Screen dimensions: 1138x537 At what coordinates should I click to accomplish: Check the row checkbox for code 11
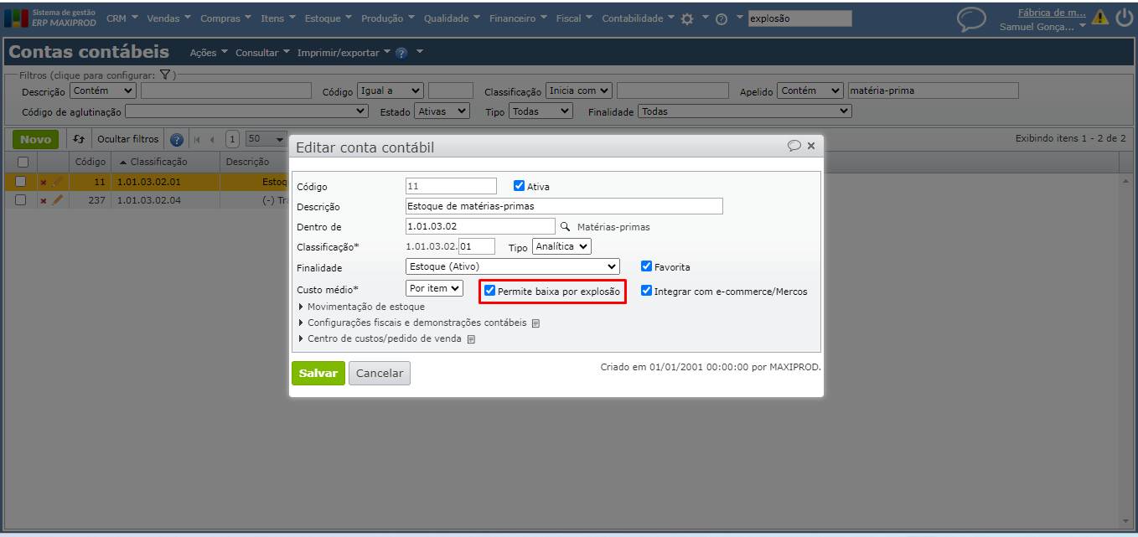tap(21, 181)
